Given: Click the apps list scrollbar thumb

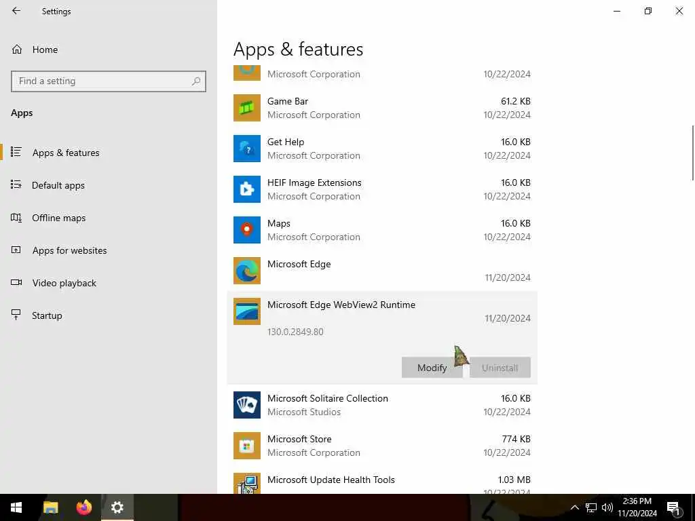Looking at the screenshot, I should point(693,153).
